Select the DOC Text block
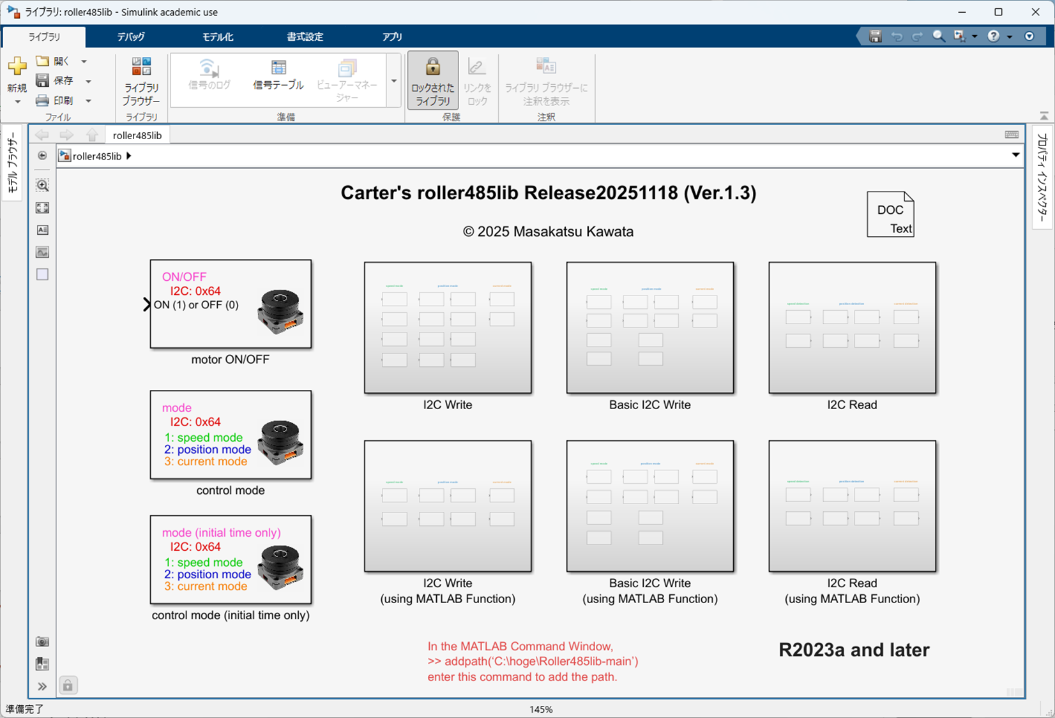1055x718 pixels. click(x=890, y=214)
